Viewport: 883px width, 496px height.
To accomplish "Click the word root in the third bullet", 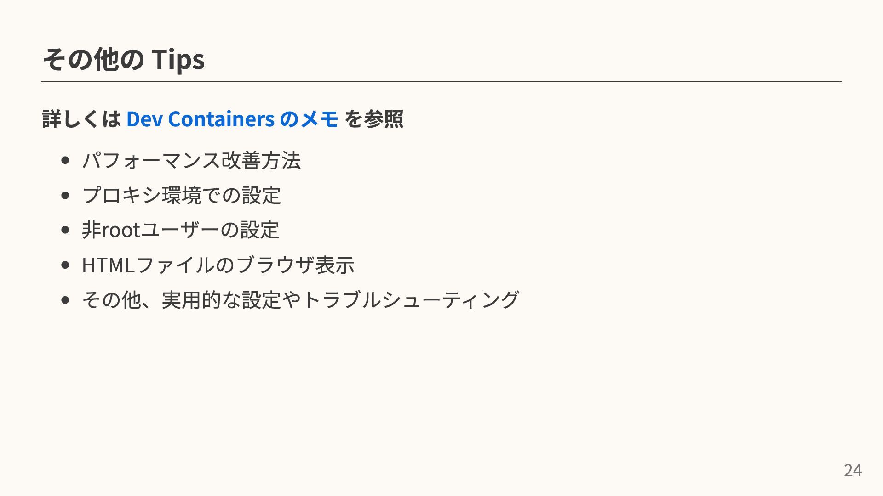I will coord(120,230).
